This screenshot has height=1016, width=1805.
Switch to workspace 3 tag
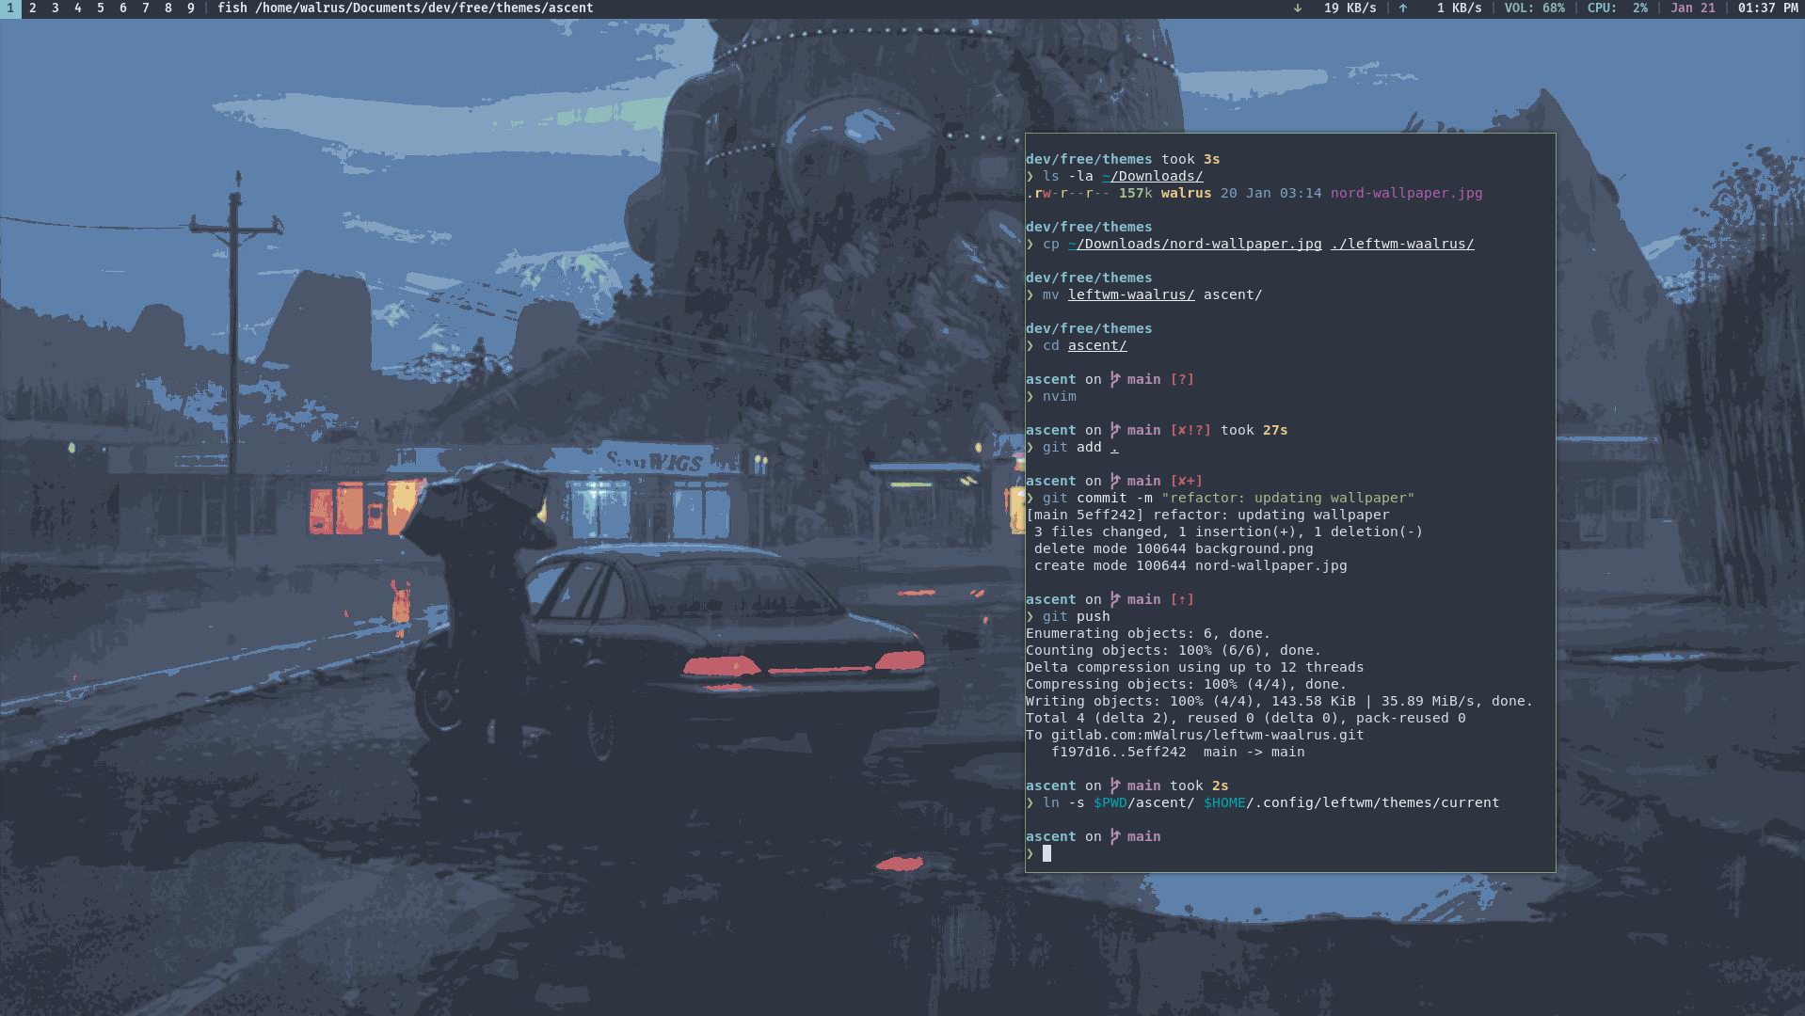click(56, 8)
